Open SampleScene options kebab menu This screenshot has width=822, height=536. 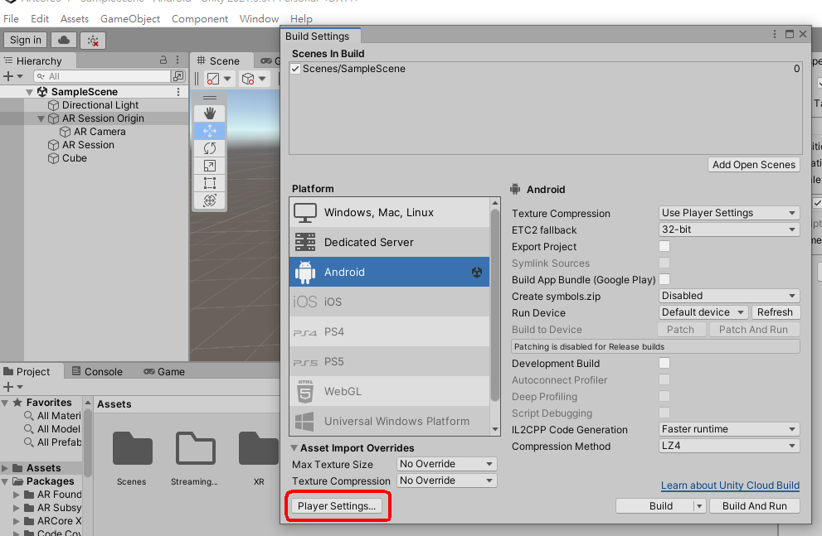coord(178,92)
